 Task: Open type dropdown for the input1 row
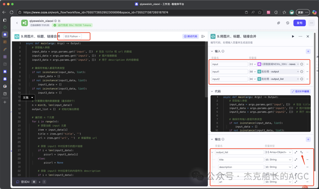[253, 72]
